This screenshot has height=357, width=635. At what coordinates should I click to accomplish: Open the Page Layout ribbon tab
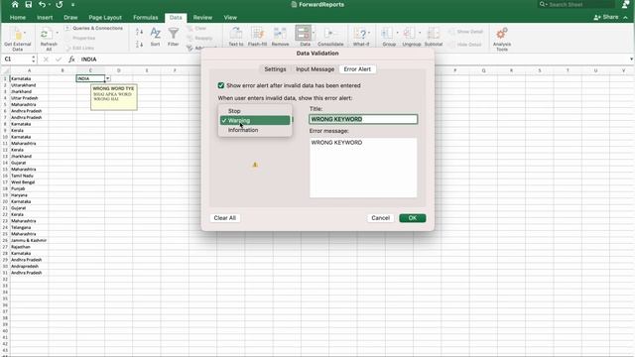point(105,18)
